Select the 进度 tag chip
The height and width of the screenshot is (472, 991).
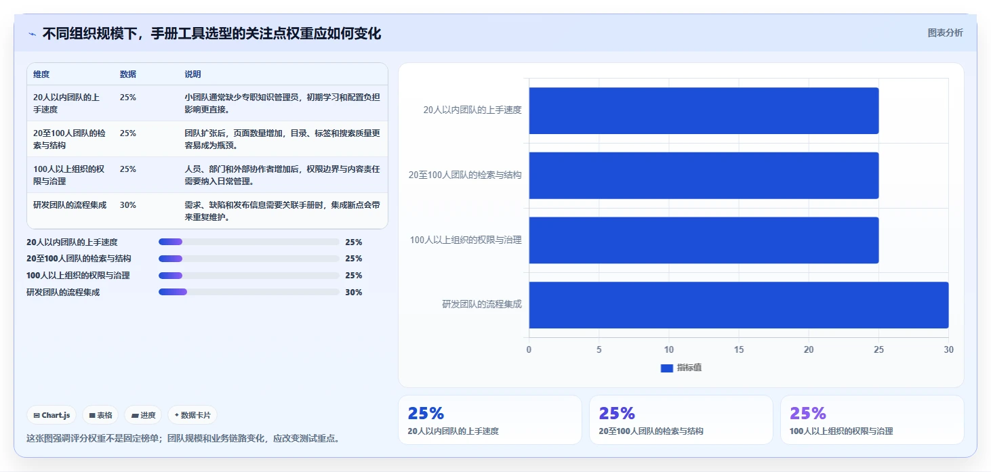point(143,415)
